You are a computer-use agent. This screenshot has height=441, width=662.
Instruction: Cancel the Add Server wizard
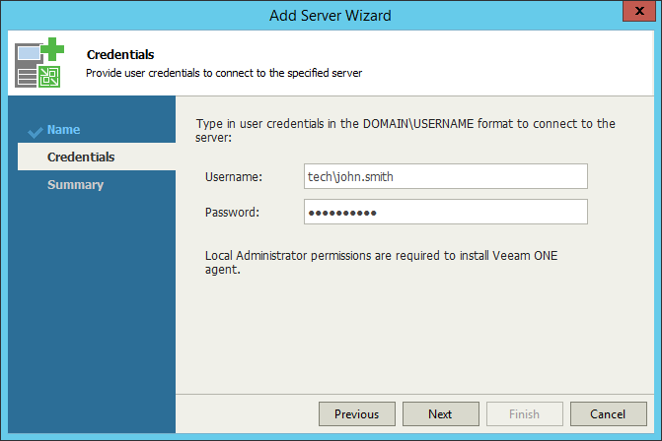(608, 414)
